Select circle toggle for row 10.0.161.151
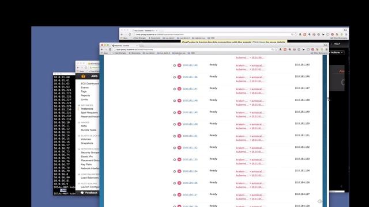 pyautogui.click(x=174, y=136)
